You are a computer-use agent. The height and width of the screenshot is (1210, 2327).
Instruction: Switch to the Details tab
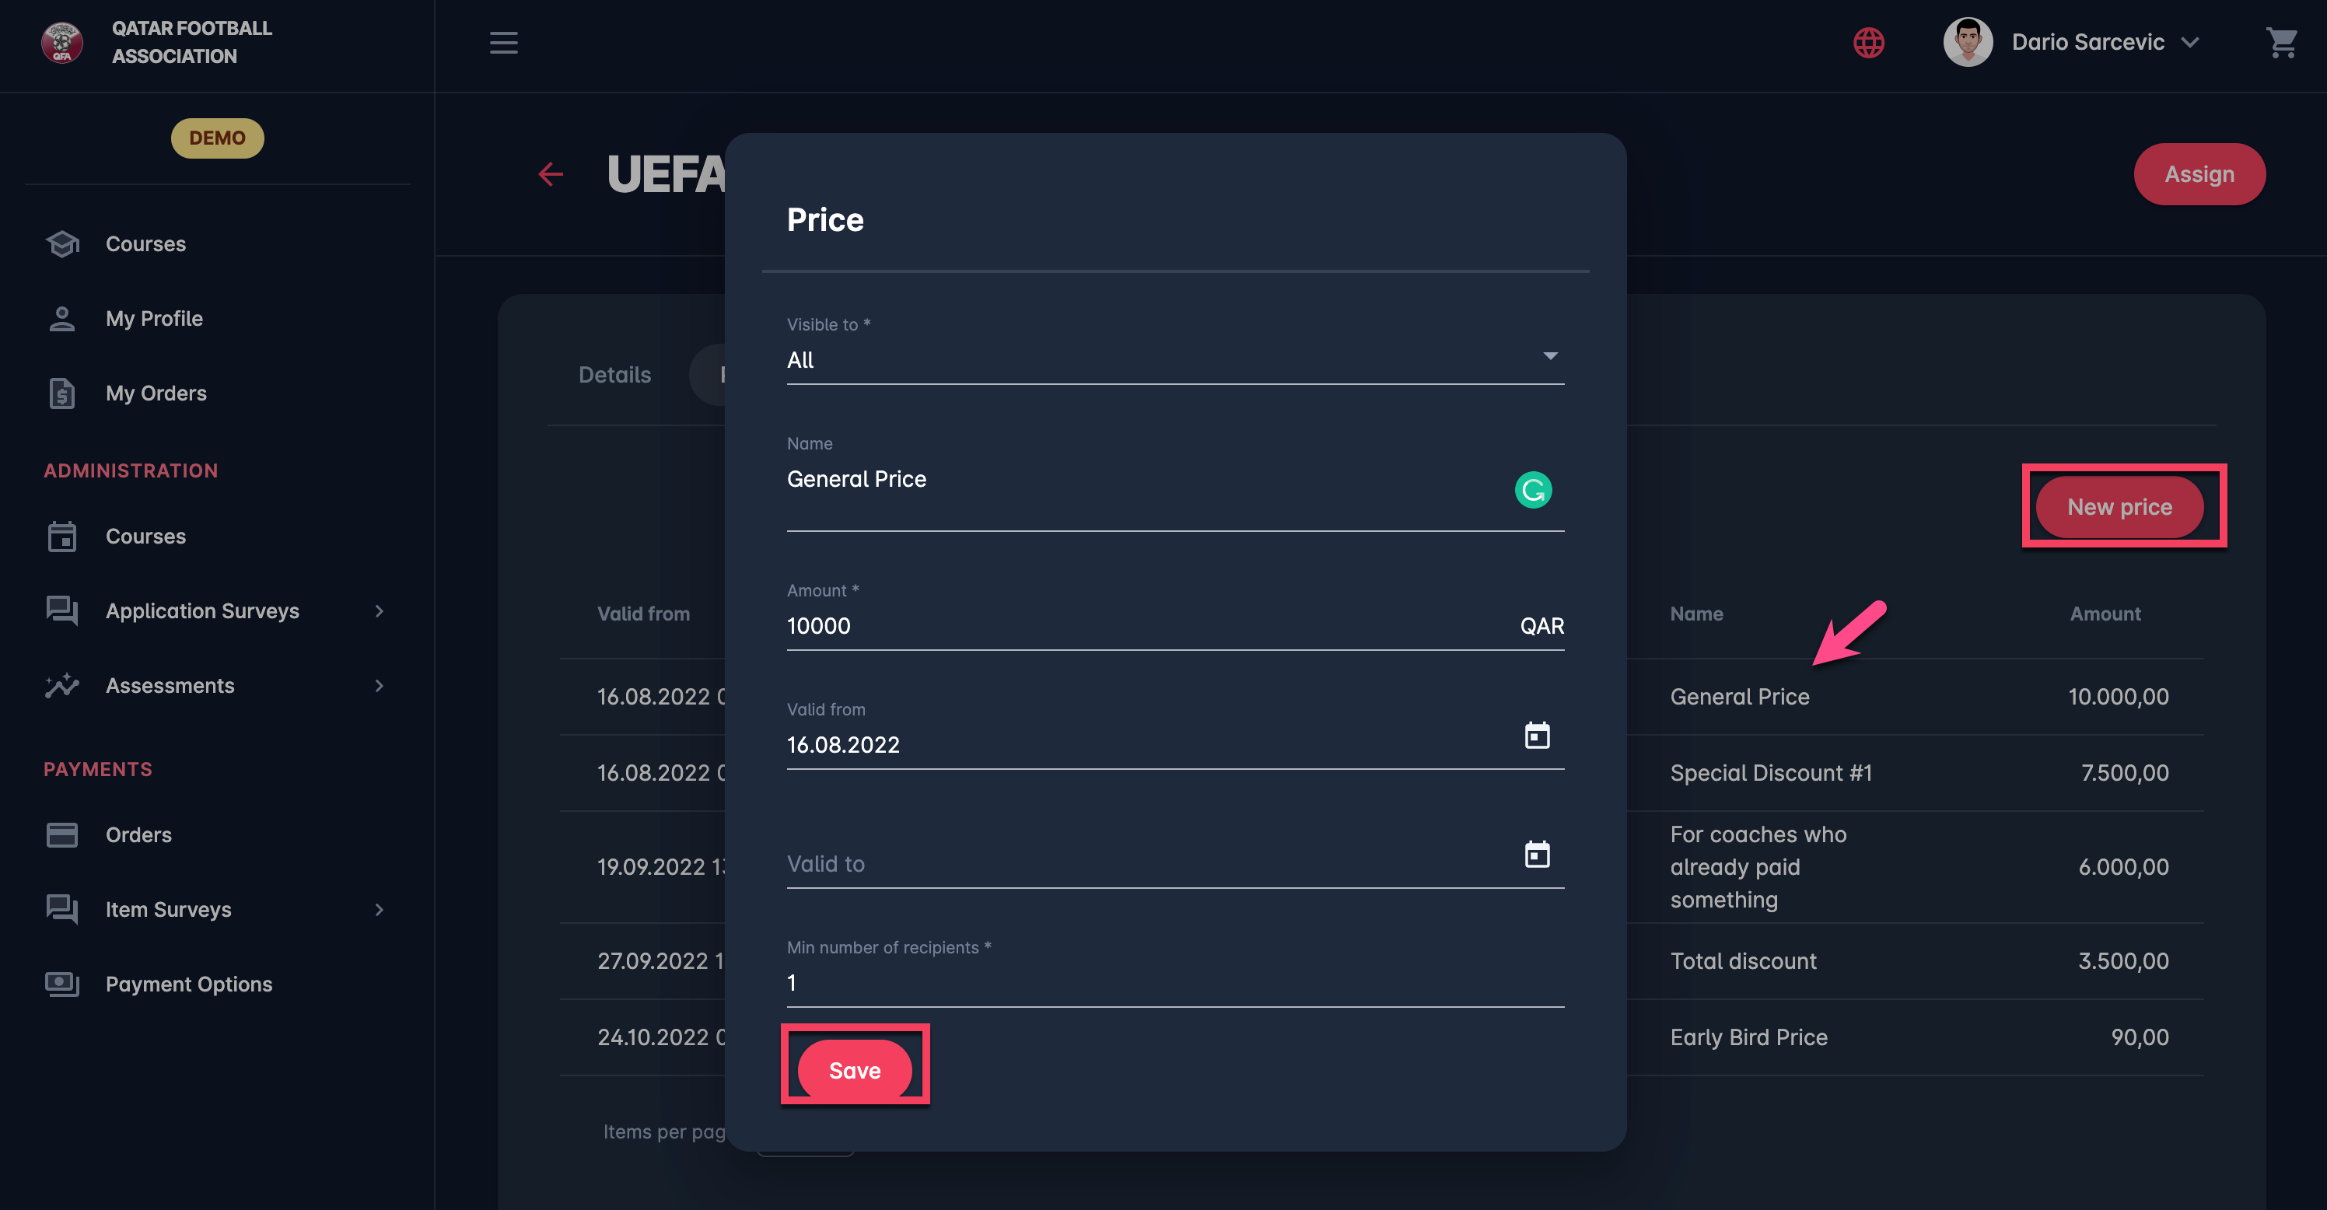[614, 375]
